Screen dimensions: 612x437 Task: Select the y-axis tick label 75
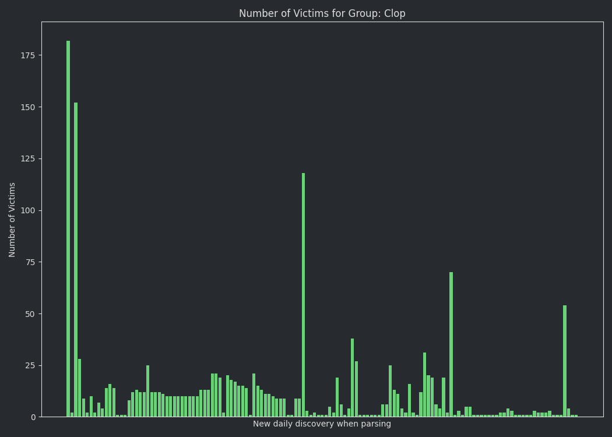tap(30, 262)
